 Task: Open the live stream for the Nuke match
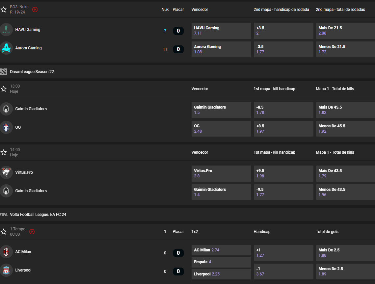(35, 10)
